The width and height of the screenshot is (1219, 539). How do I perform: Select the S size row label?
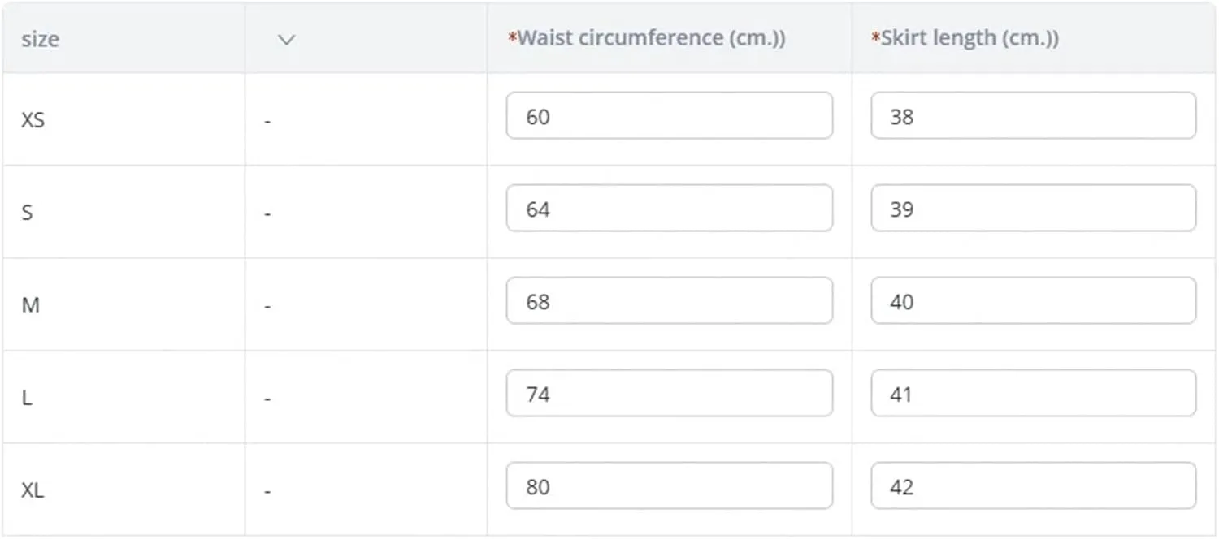tap(27, 213)
